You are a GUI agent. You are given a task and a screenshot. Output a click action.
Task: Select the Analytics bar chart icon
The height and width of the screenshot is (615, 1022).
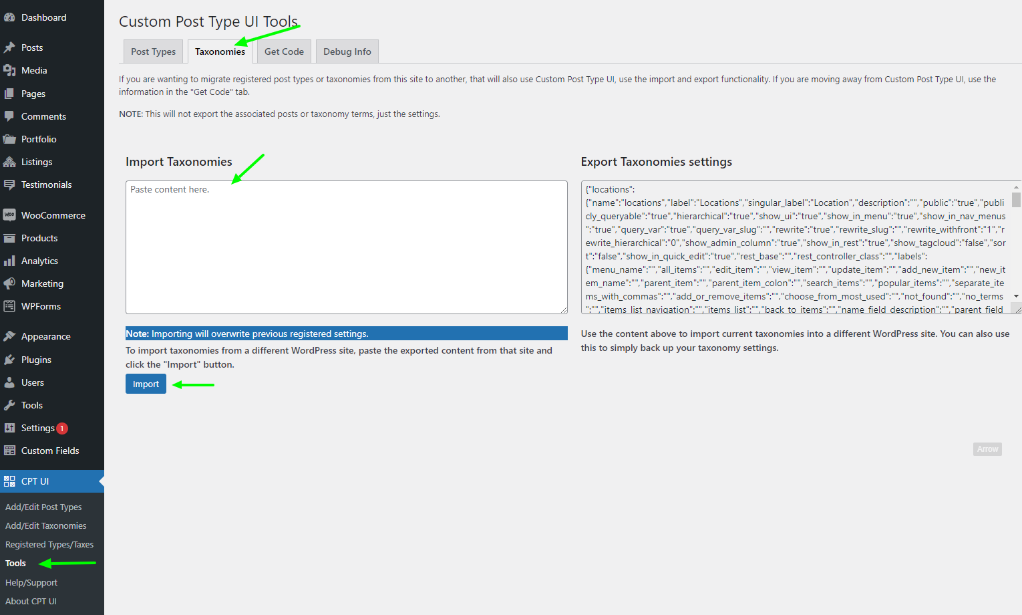(x=9, y=261)
